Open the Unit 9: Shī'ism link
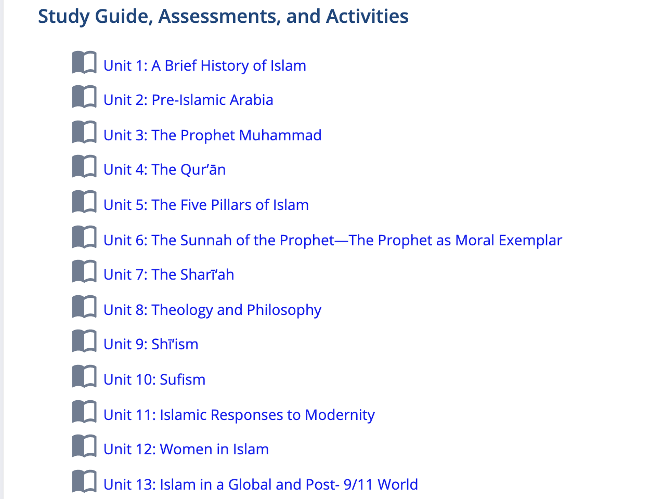 pyautogui.click(x=151, y=345)
